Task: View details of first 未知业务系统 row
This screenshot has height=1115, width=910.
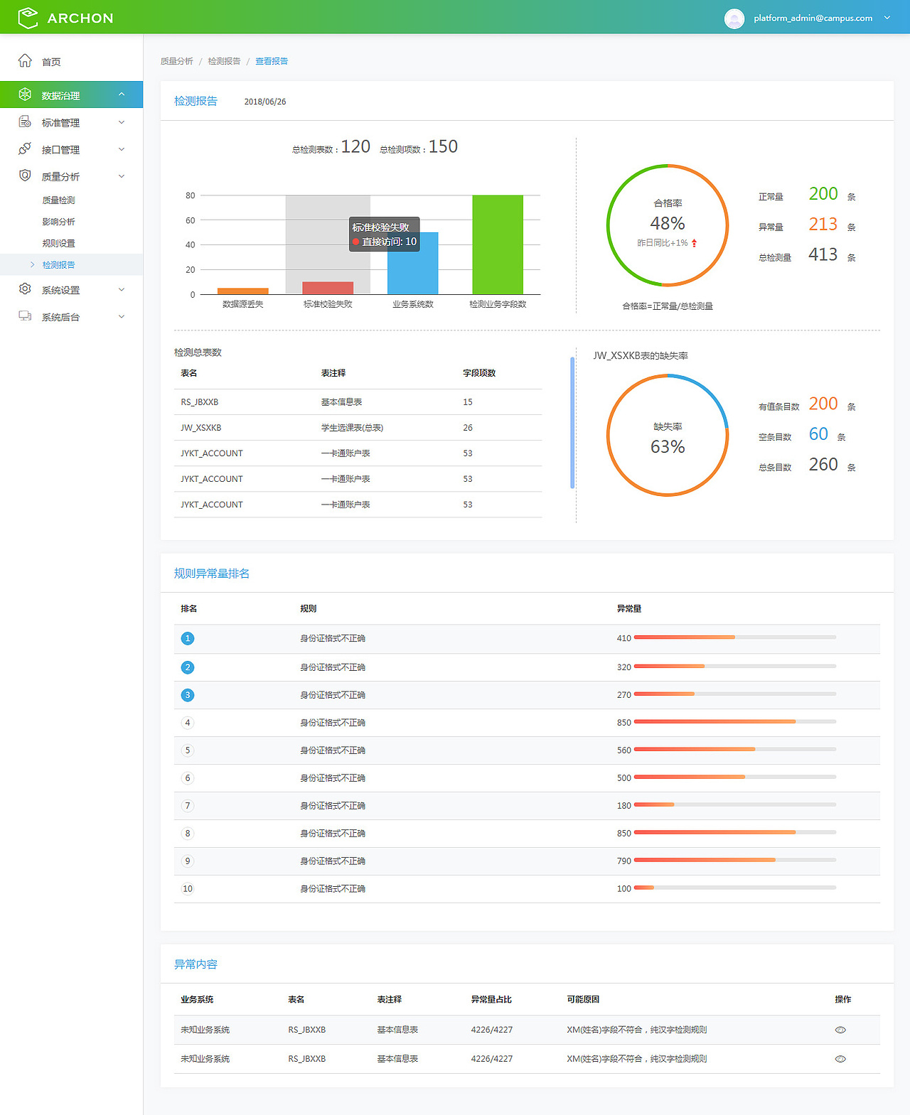Action: pos(840,1030)
